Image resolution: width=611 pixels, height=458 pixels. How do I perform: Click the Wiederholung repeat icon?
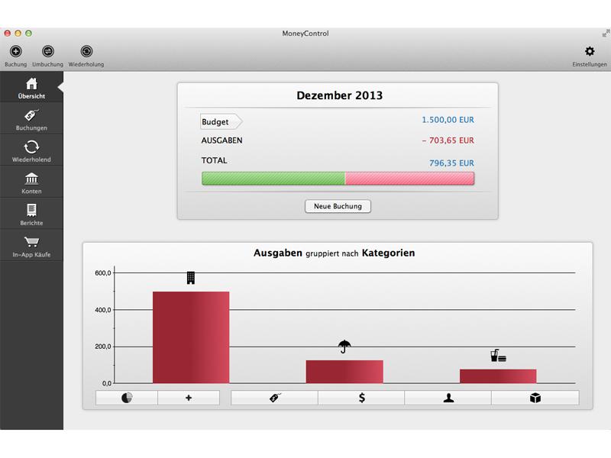[x=86, y=51]
